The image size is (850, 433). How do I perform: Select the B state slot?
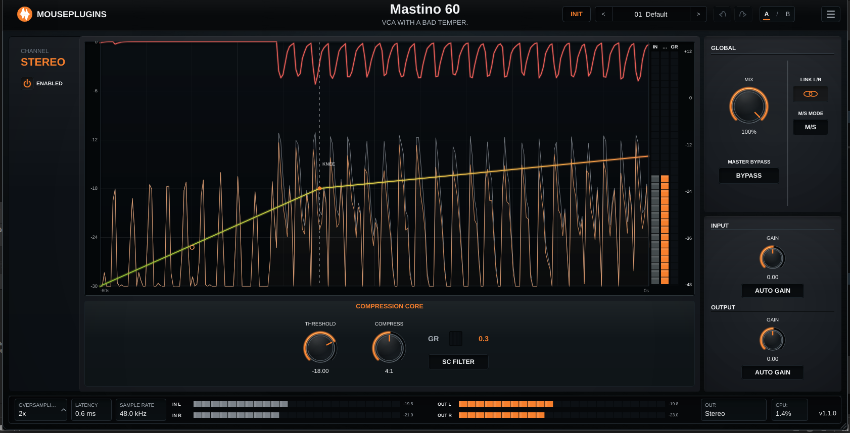pos(787,14)
